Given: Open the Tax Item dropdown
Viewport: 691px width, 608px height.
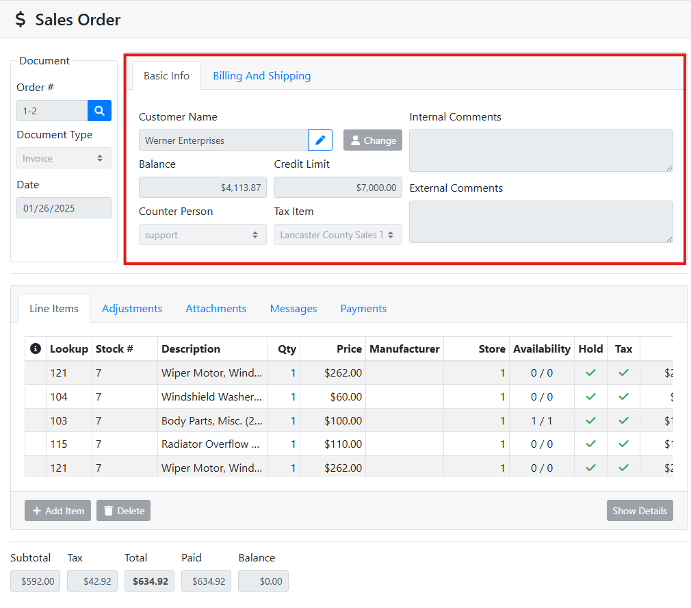Looking at the screenshot, I should click(x=337, y=235).
